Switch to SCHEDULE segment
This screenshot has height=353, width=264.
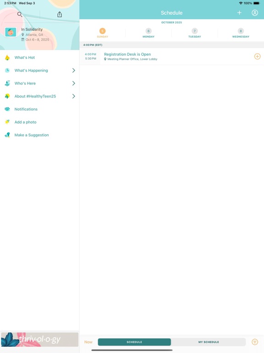134,342
